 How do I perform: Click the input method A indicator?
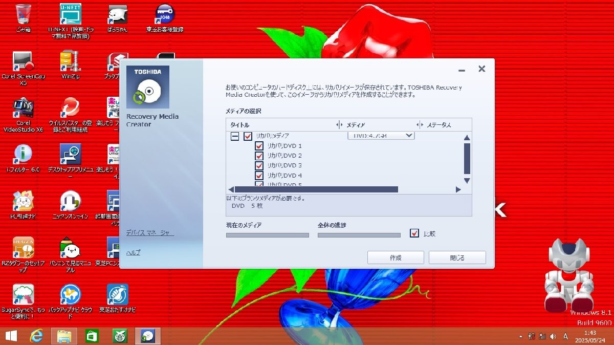point(565,336)
